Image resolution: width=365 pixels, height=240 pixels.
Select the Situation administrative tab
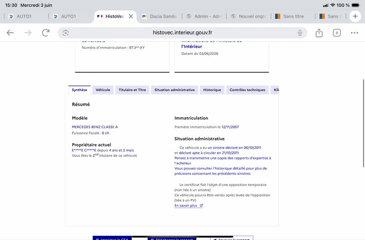175,90
